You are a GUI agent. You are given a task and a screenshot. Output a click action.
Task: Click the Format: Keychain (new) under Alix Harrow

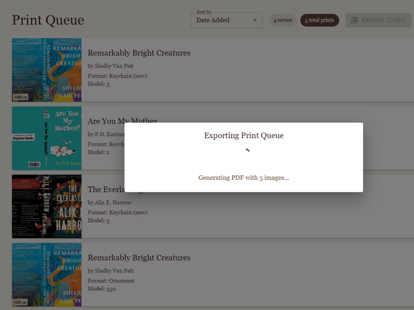pos(118,212)
